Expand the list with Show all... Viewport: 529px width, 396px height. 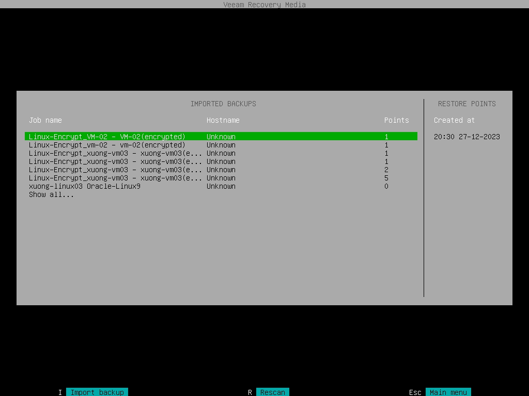[x=51, y=194]
